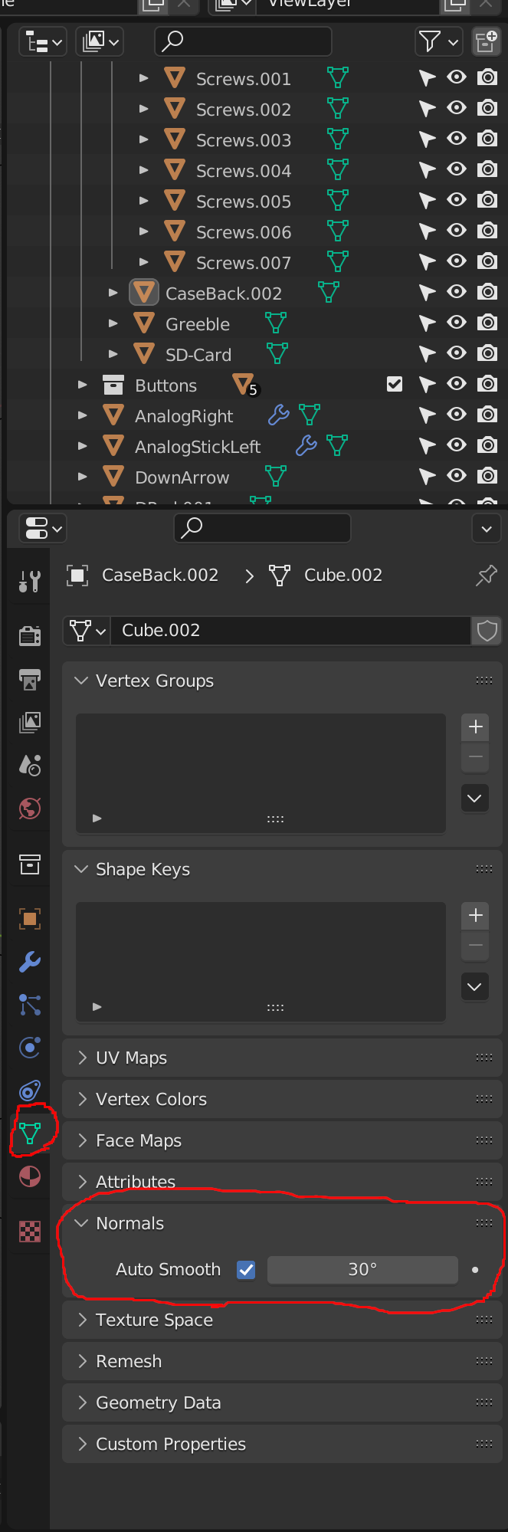Toggle the Auto Smooth checkbox
Image resolution: width=508 pixels, height=1532 pixels.
point(246,1270)
